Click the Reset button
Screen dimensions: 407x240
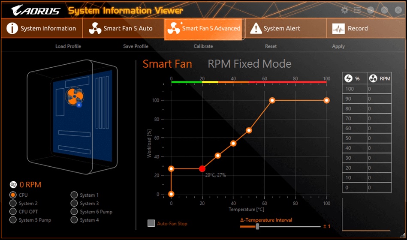tap(271, 46)
